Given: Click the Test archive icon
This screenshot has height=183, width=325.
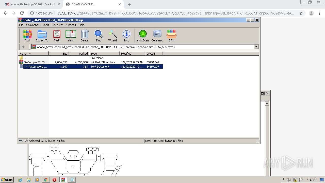Looking at the screenshot, I should click(57, 36).
